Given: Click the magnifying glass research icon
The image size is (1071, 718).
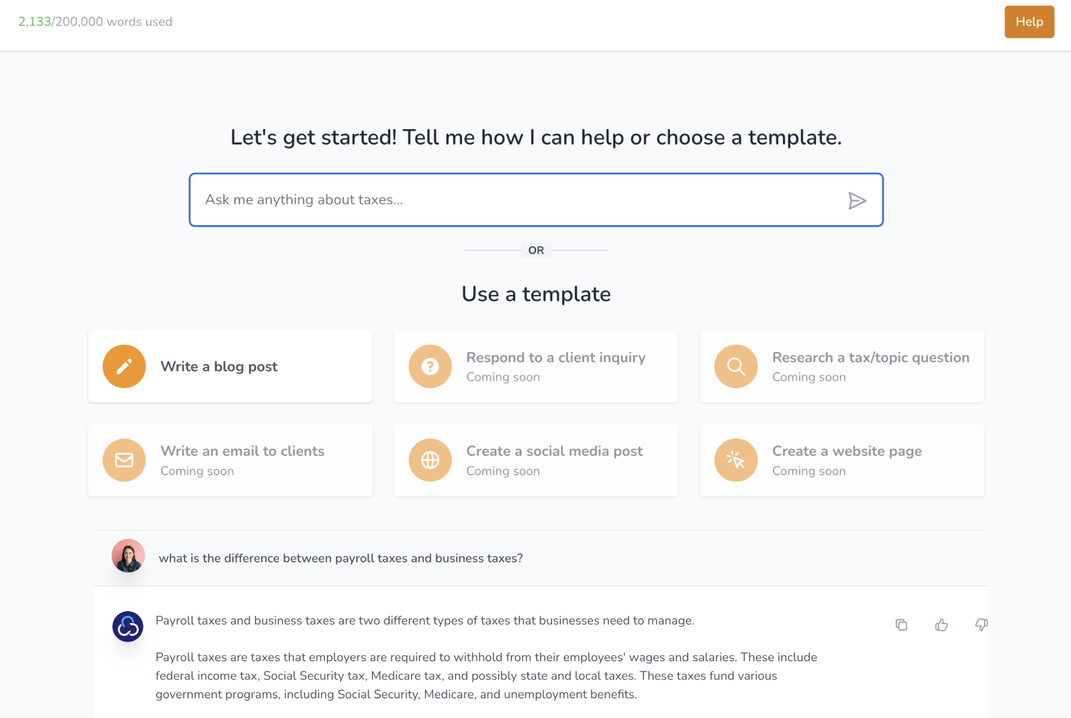Looking at the screenshot, I should (735, 367).
